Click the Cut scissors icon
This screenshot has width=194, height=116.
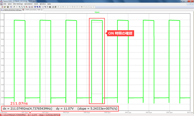tap(43, 7)
